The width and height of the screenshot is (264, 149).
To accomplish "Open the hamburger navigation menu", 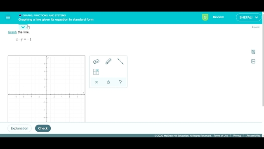I will pyautogui.click(x=8, y=17).
